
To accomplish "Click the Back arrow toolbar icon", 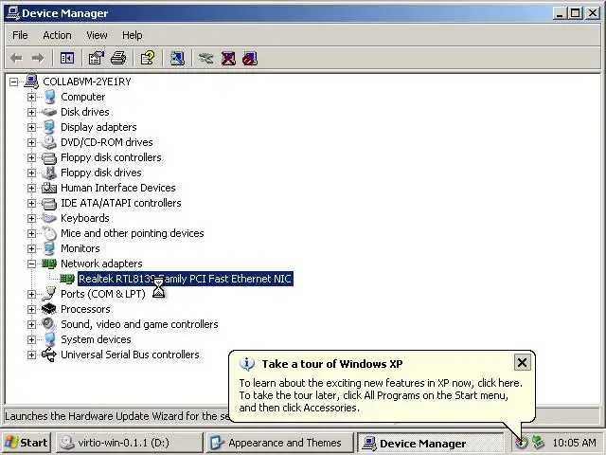I will [x=16, y=59].
